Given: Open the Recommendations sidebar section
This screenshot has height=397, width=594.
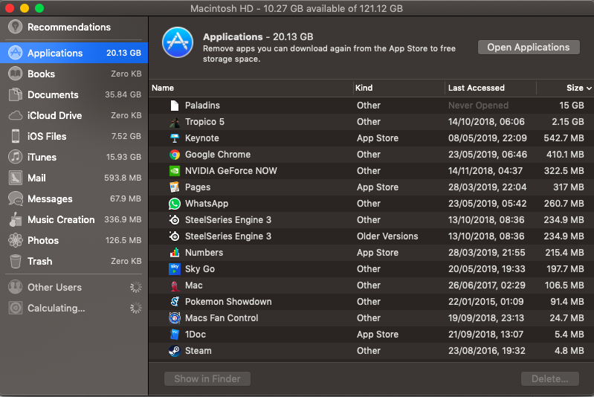Looking at the screenshot, I should [68, 27].
